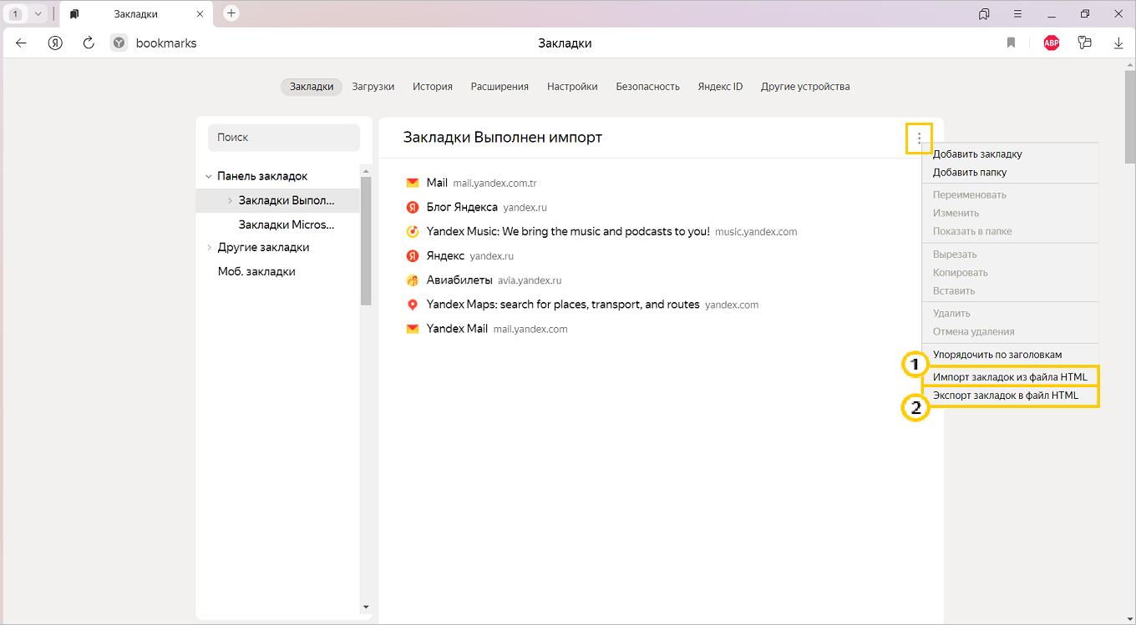1136x625 pixels.
Task: Click the bookmark flag icon in address bar
Action: 1011,43
